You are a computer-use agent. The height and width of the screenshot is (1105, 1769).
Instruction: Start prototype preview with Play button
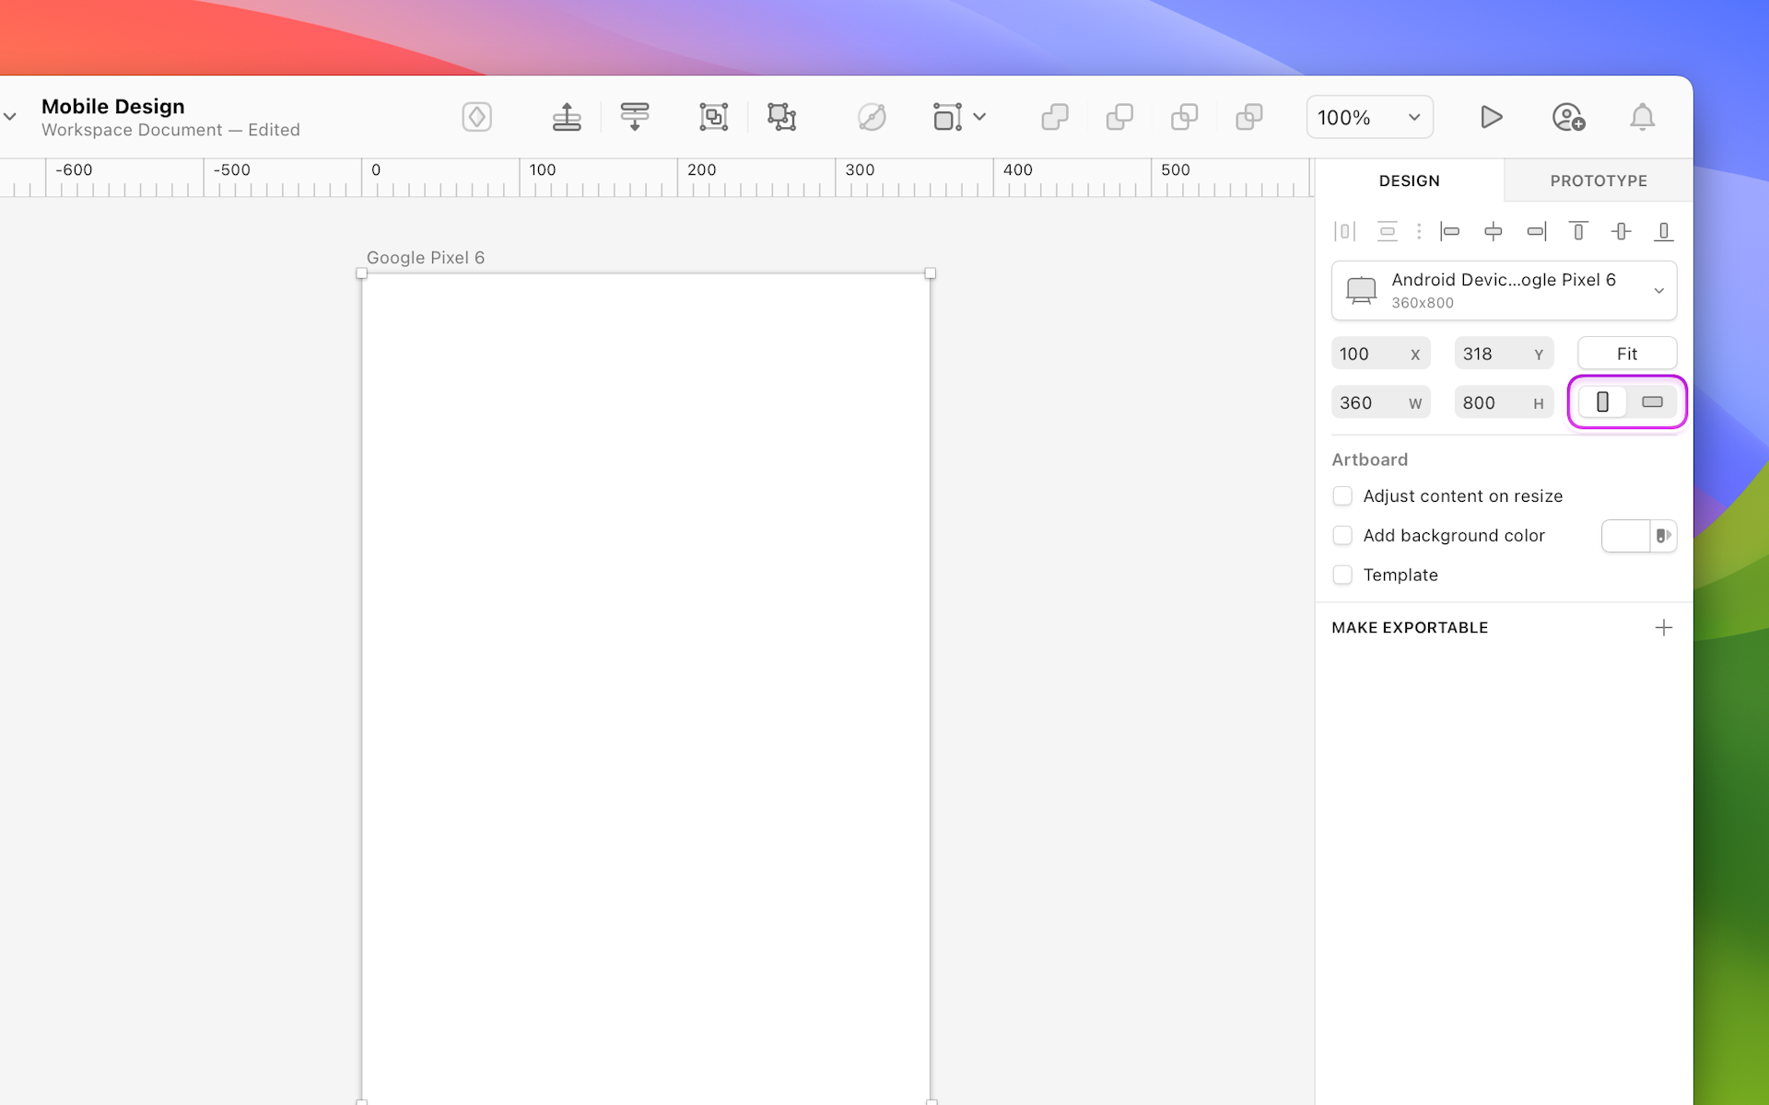pyautogui.click(x=1491, y=117)
